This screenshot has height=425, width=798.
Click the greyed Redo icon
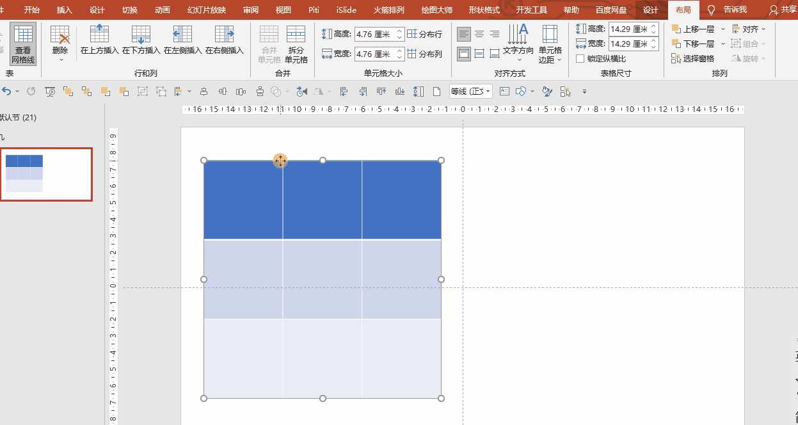pos(31,92)
